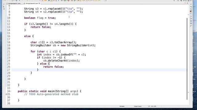Click 'char c1[] = s3.toCharArray();' line
This screenshot has width=197, height=110.
click(x=53, y=42)
